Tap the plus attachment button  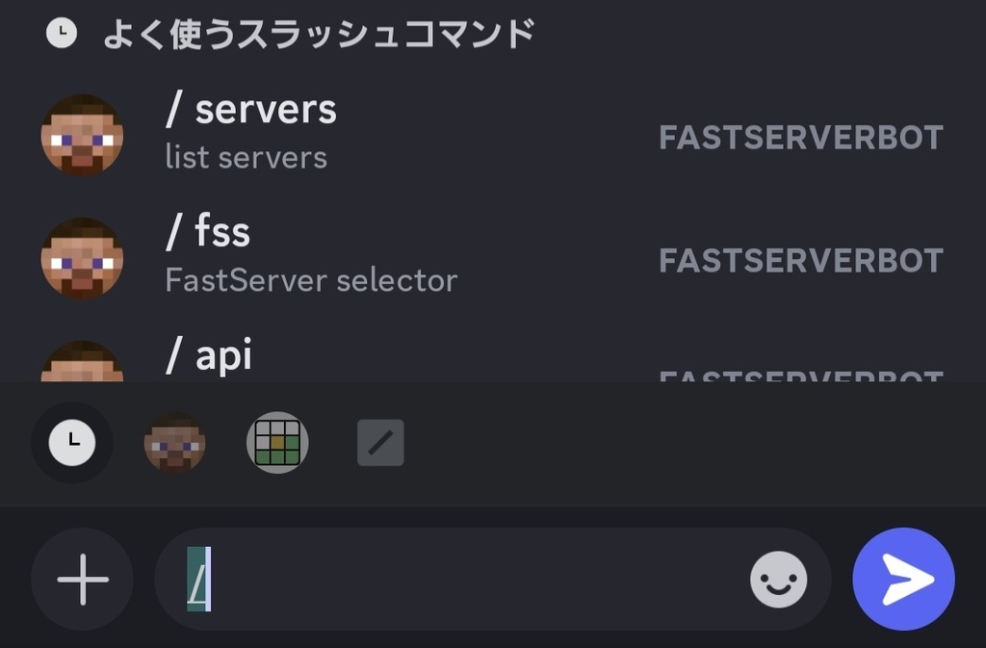click(x=82, y=579)
